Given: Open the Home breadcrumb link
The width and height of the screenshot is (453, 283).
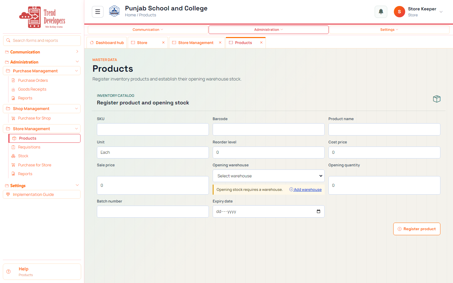Looking at the screenshot, I should 130,15.
